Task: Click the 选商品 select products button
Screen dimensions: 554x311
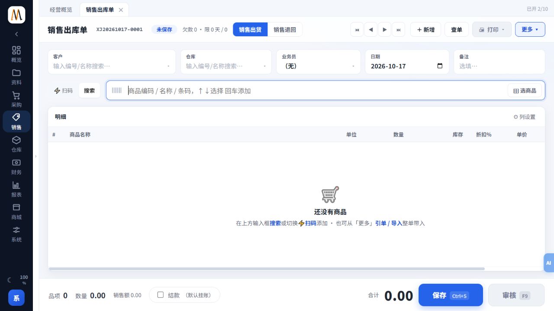Action: [x=525, y=91]
